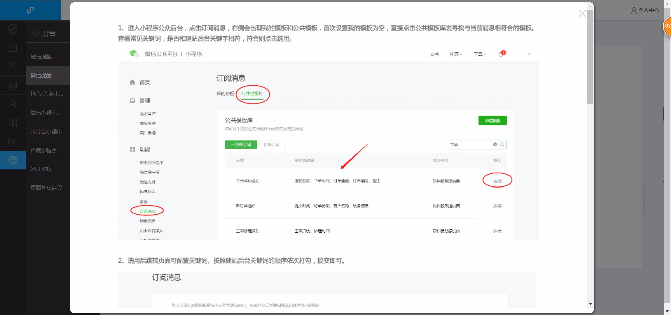Click the orange 82 badge on the right edge
Viewport: 671px width, 315px height.
point(667,26)
